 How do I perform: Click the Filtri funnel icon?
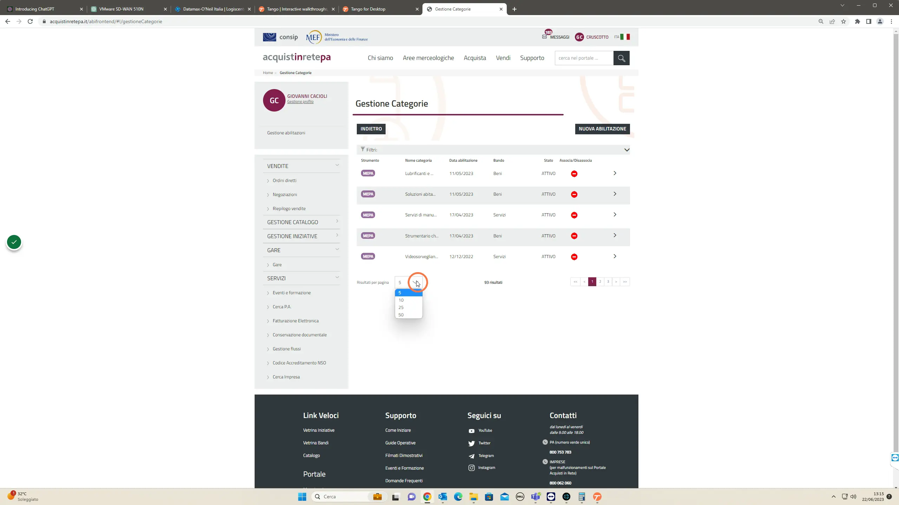pyautogui.click(x=363, y=149)
